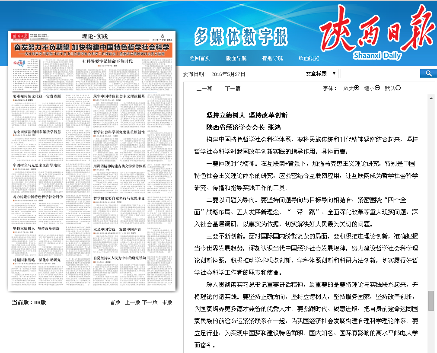Open article 哲学社会科学研究要注重原创性 in thumbnail
This screenshot has width=437, height=353.
(119, 132)
